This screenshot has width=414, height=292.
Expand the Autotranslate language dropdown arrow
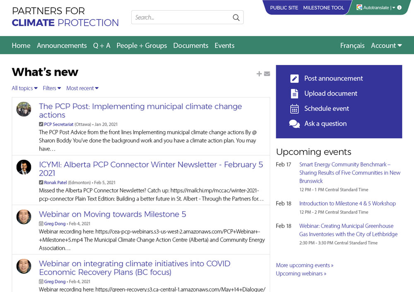pos(393,7)
